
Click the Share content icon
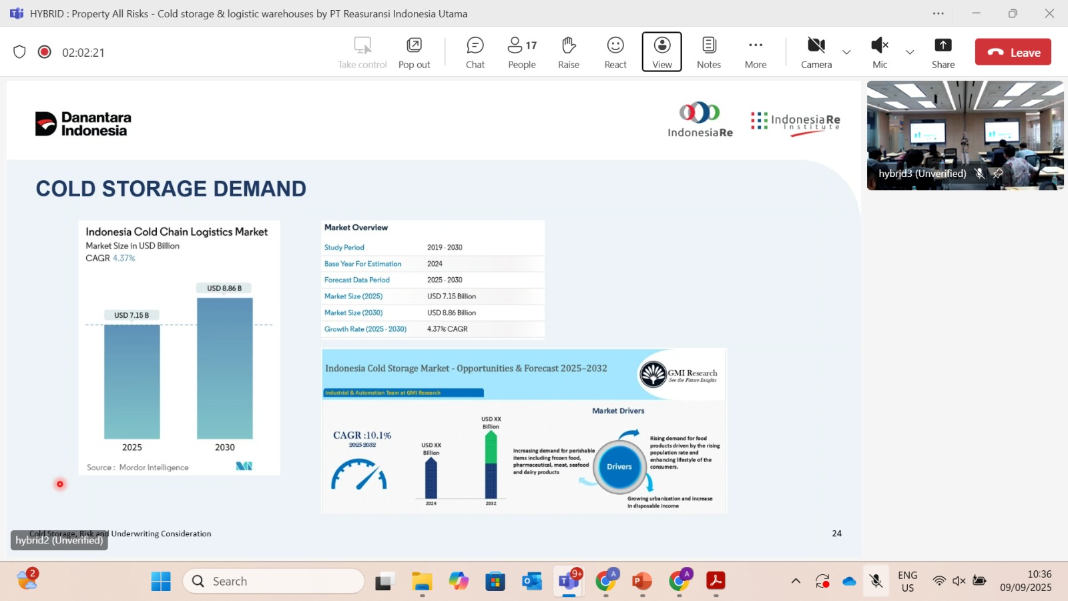click(x=943, y=52)
